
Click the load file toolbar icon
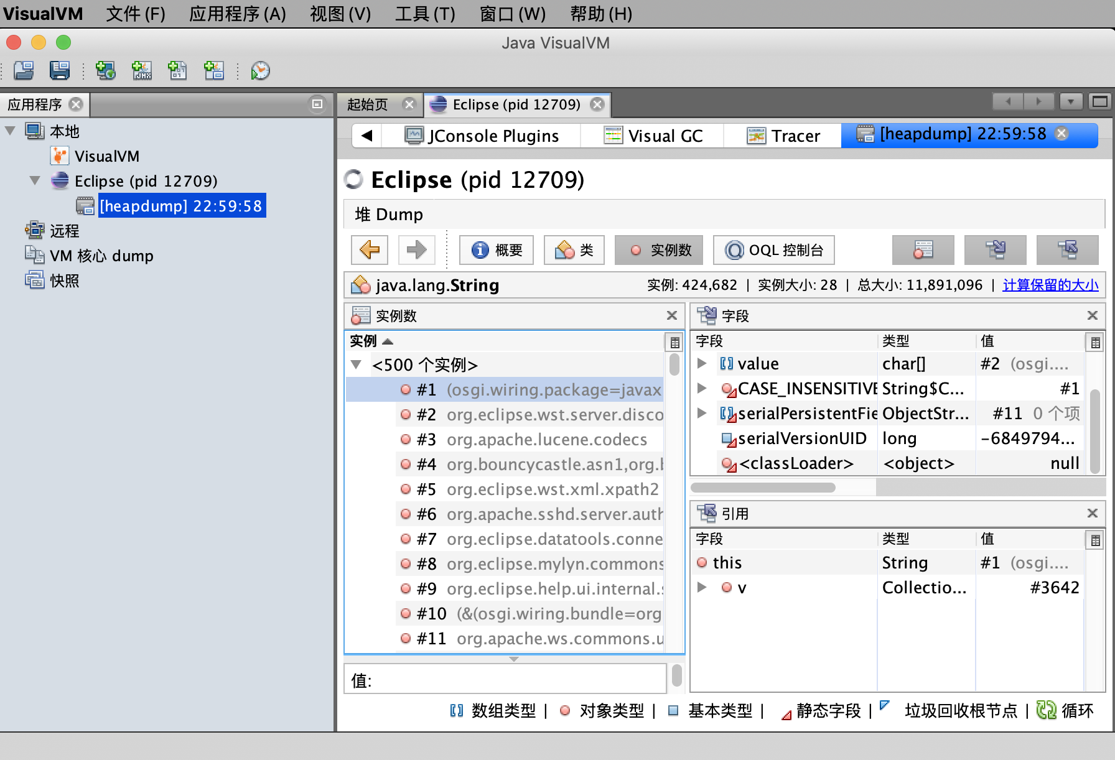click(x=24, y=70)
